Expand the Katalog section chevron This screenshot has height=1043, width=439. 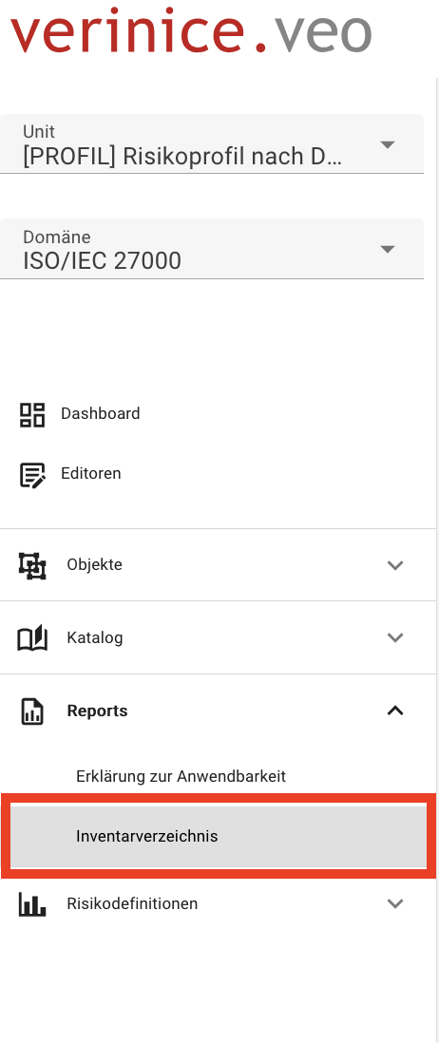pyautogui.click(x=395, y=638)
